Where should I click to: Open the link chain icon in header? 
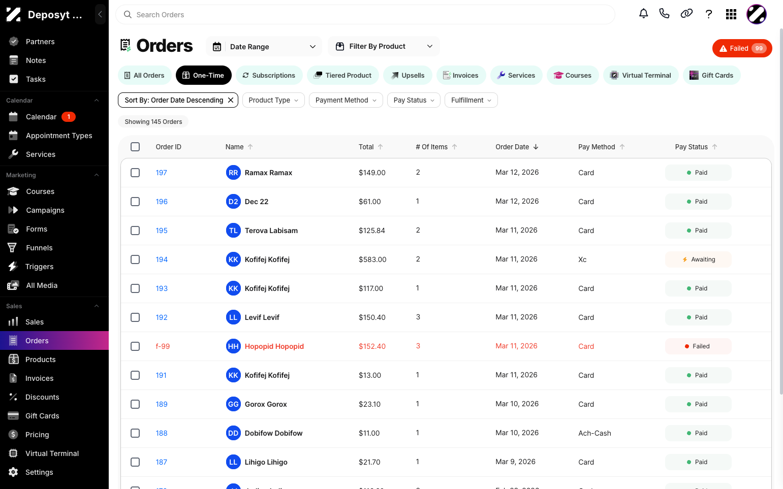coord(686,14)
